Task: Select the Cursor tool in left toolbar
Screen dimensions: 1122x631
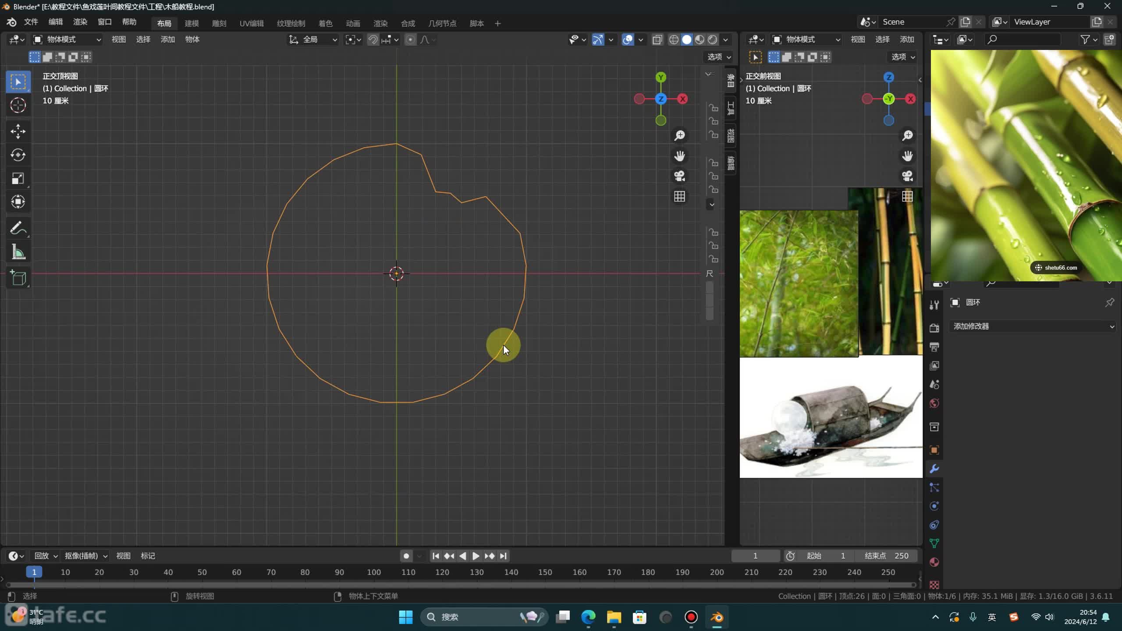Action: point(18,105)
